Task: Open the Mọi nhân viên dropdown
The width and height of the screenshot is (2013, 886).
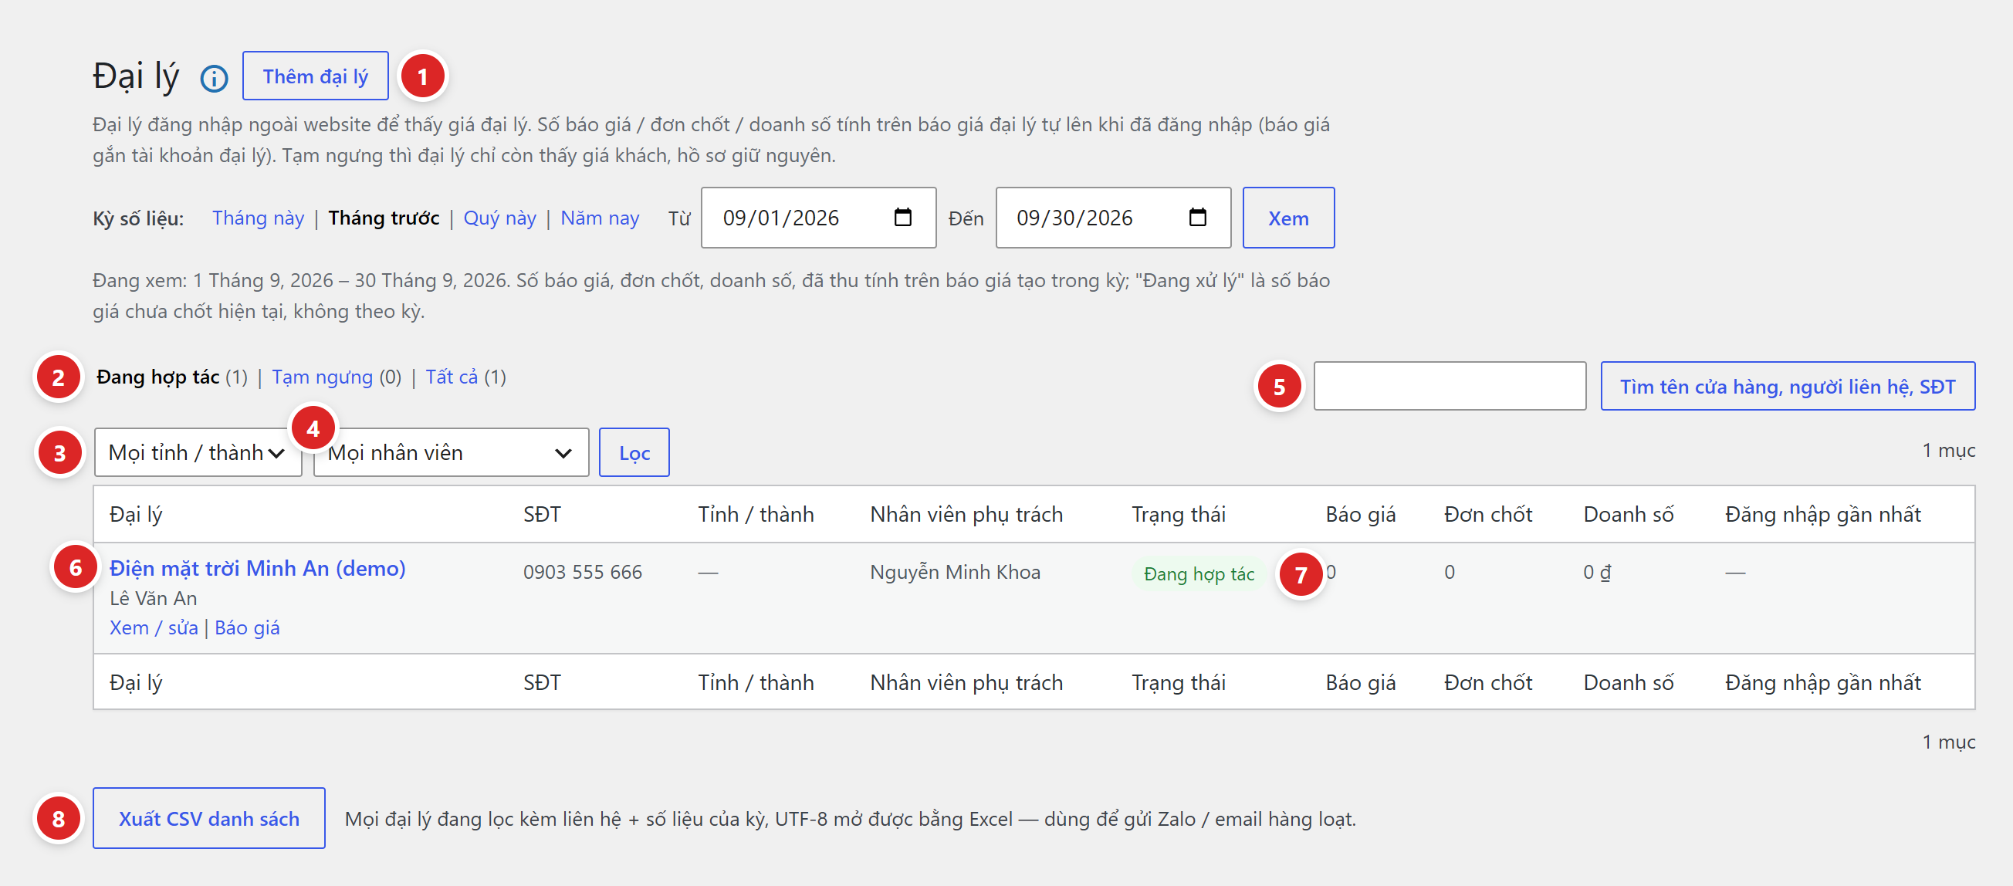Action: click(x=451, y=452)
